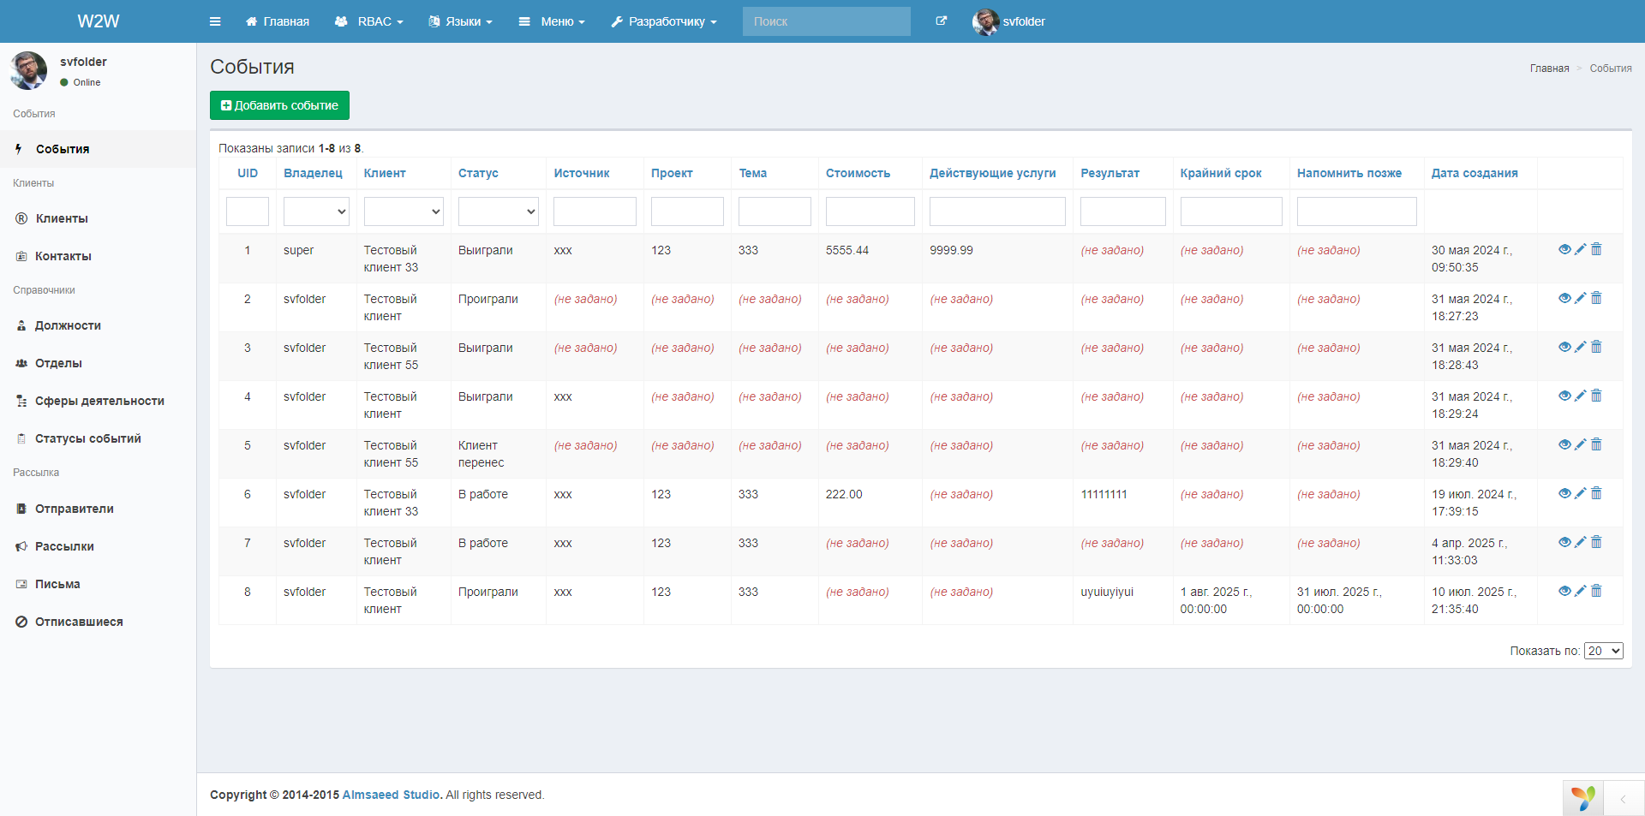Open Отделы sidebar item
Viewport: 1645px width, 816px height.
point(98,363)
